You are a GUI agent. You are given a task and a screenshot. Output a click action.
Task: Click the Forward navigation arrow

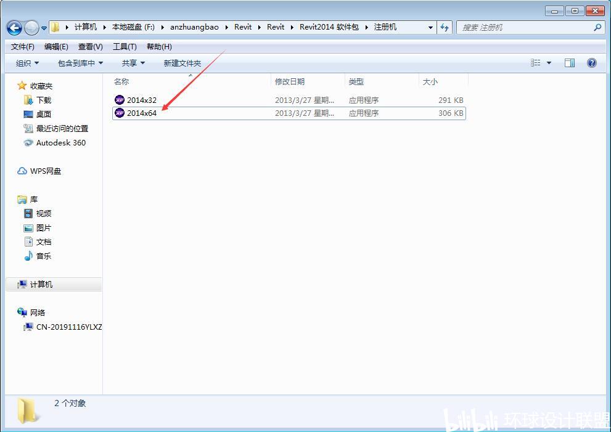(31, 28)
